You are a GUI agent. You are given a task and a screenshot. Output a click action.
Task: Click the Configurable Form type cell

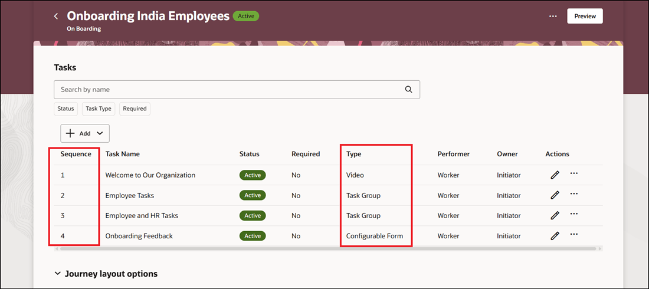[x=375, y=236]
